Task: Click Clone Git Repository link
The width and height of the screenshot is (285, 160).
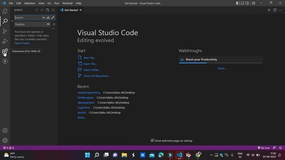Action: (x=97, y=76)
